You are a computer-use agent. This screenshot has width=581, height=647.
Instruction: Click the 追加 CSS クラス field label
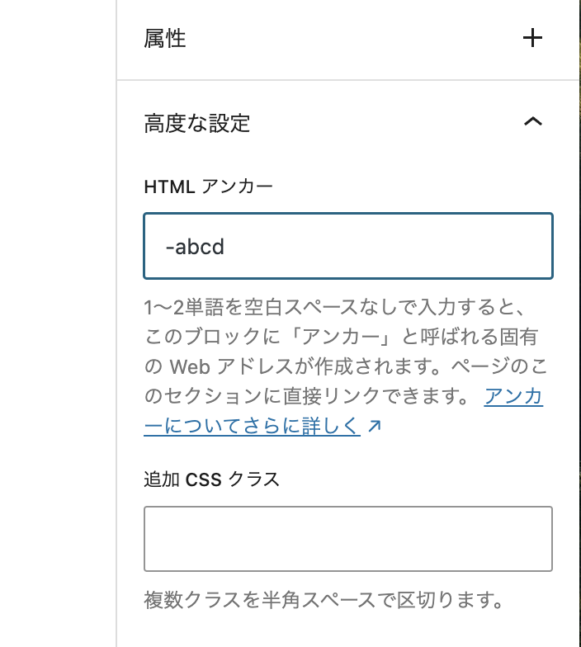(x=211, y=479)
